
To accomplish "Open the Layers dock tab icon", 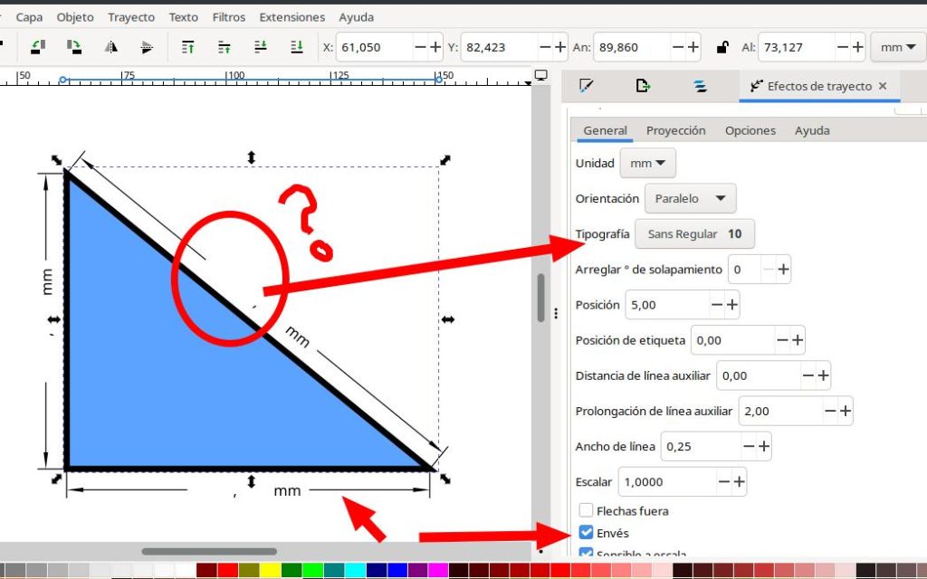I will [x=700, y=86].
